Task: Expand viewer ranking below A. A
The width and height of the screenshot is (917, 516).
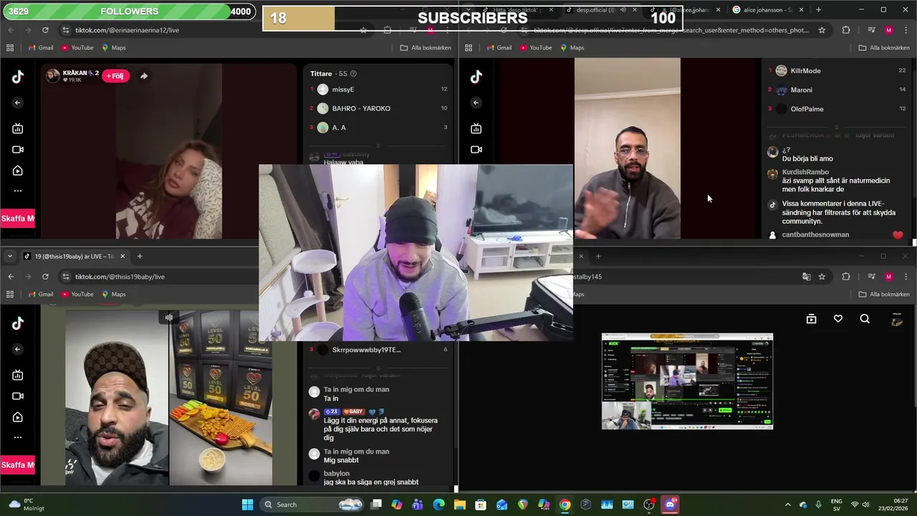Action: tap(378, 145)
